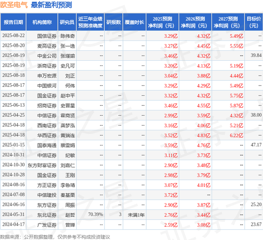Click researcher name 曾婵
Image resolution: width=263 pixels, height=240 pixels.
pyautogui.click(x=70, y=225)
